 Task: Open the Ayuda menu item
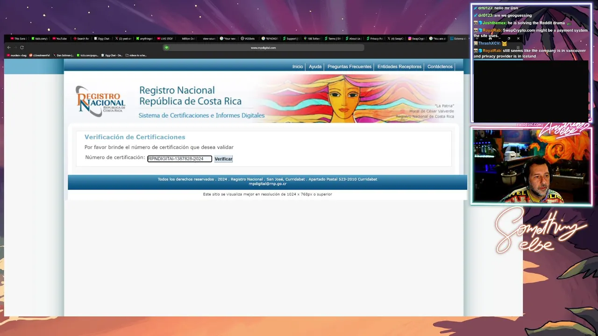(x=315, y=67)
